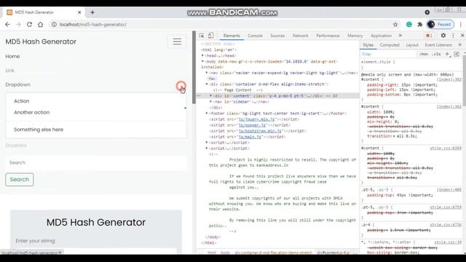This screenshot has width=466, height=262.
Task: Open the js/popper.js script link
Action: pyautogui.click(x=252, y=125)
